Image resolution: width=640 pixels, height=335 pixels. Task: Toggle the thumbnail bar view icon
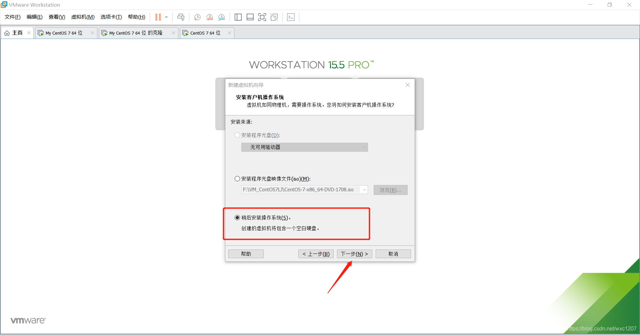(250, 17)
